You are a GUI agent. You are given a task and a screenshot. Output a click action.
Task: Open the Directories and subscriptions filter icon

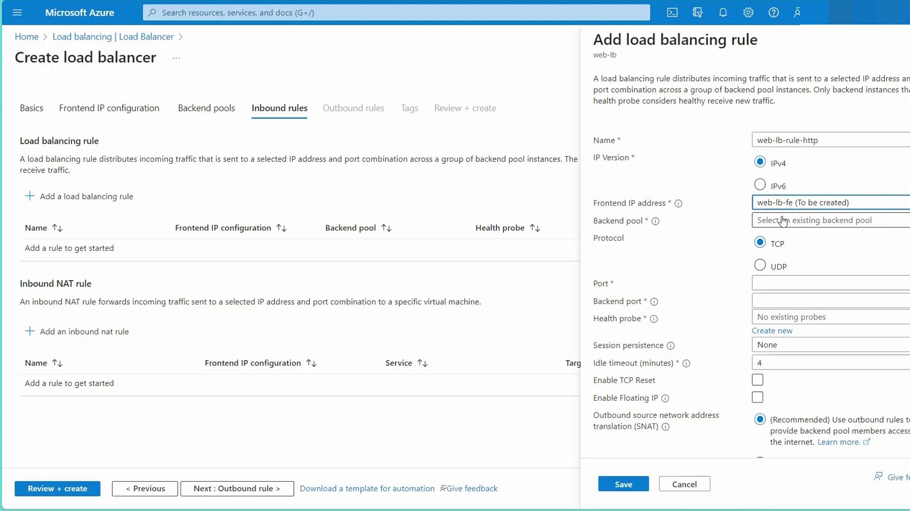click(698, 13)
